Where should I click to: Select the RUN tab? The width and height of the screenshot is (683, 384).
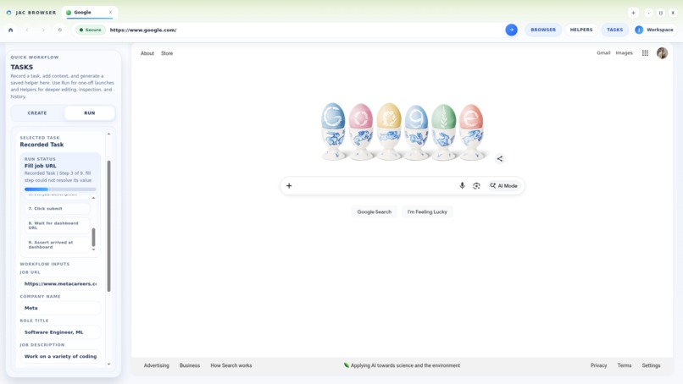point(89,113)
